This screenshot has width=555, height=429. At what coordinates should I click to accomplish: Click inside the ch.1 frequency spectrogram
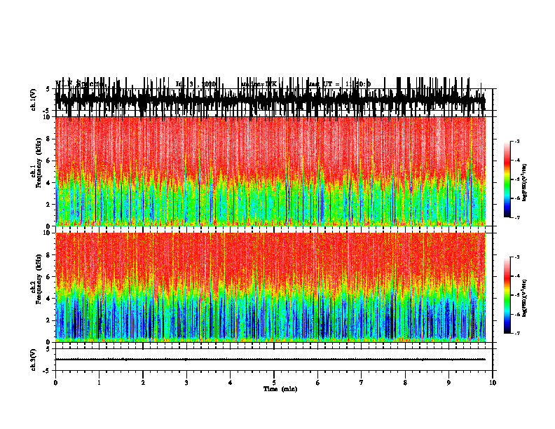(270, 171)
